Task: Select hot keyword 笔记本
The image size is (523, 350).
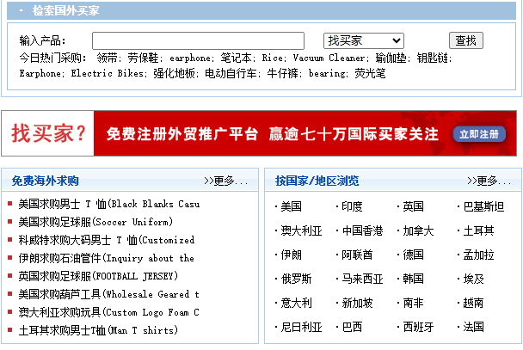Action: [x=236, y=58]
